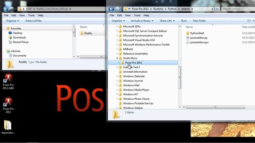Click folder icon beside Smith Micro
This screenshot has height=143, width=255.
120,58
